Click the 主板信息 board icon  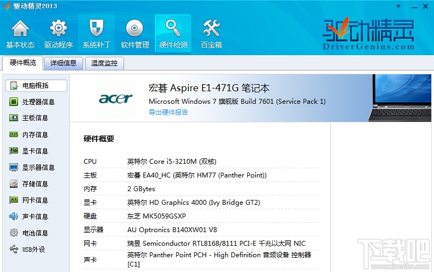(14, 118)
